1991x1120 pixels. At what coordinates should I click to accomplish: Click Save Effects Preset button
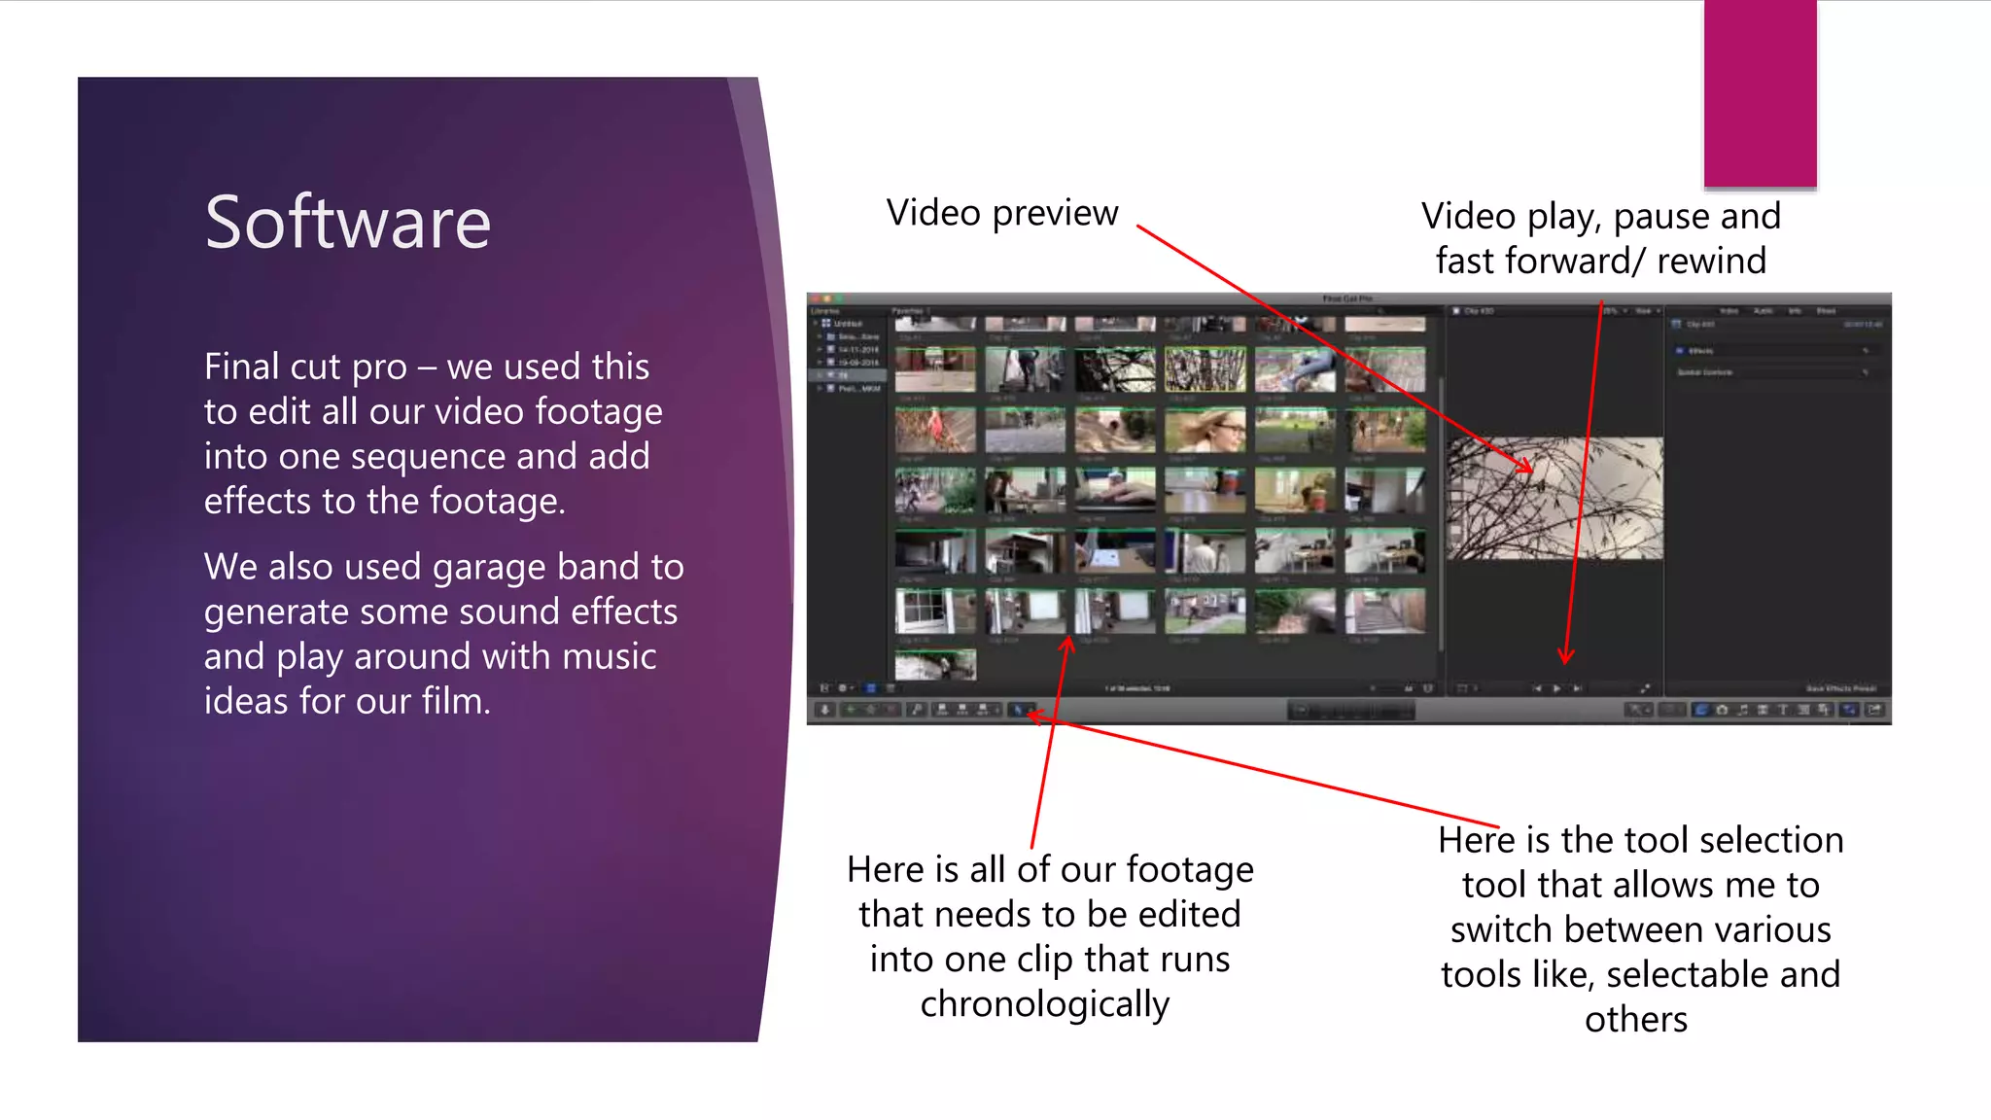point(1841,688)
